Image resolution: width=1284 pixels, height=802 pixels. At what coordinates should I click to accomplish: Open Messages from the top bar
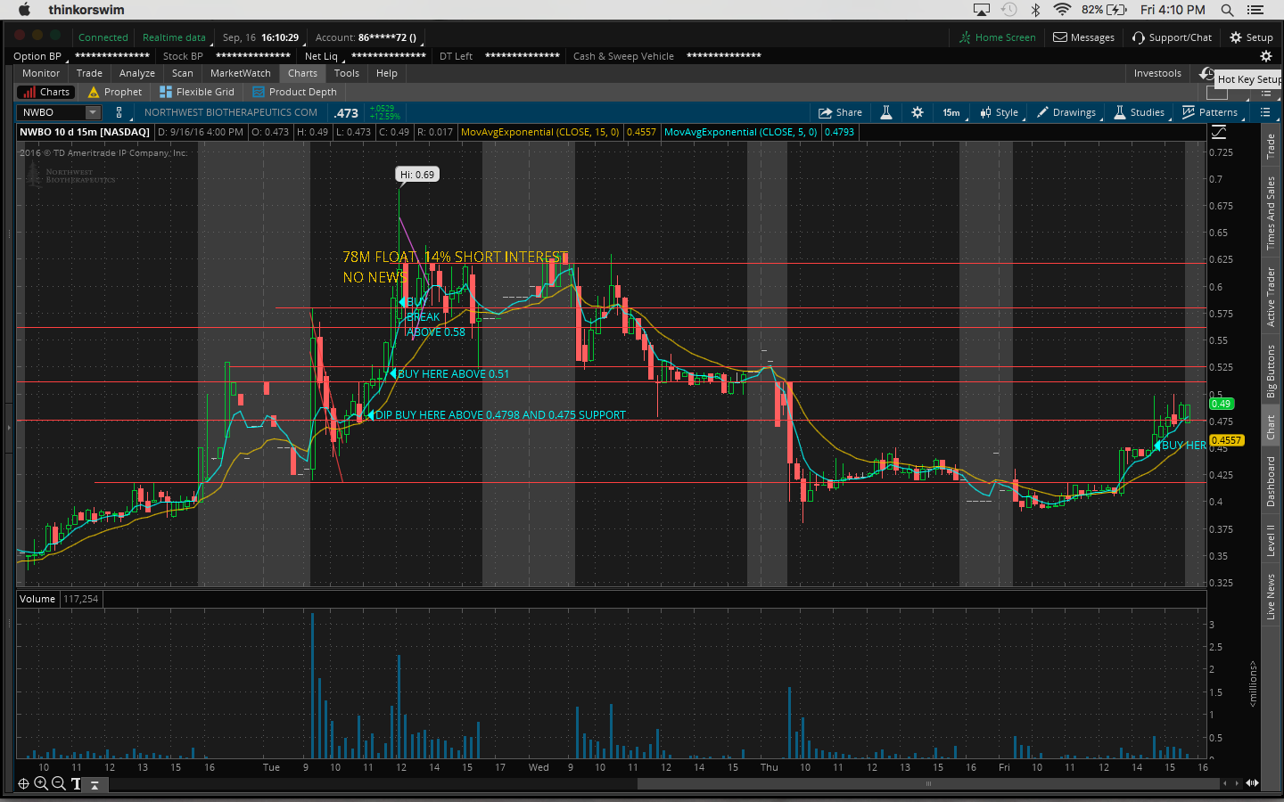click(1084, 37)
